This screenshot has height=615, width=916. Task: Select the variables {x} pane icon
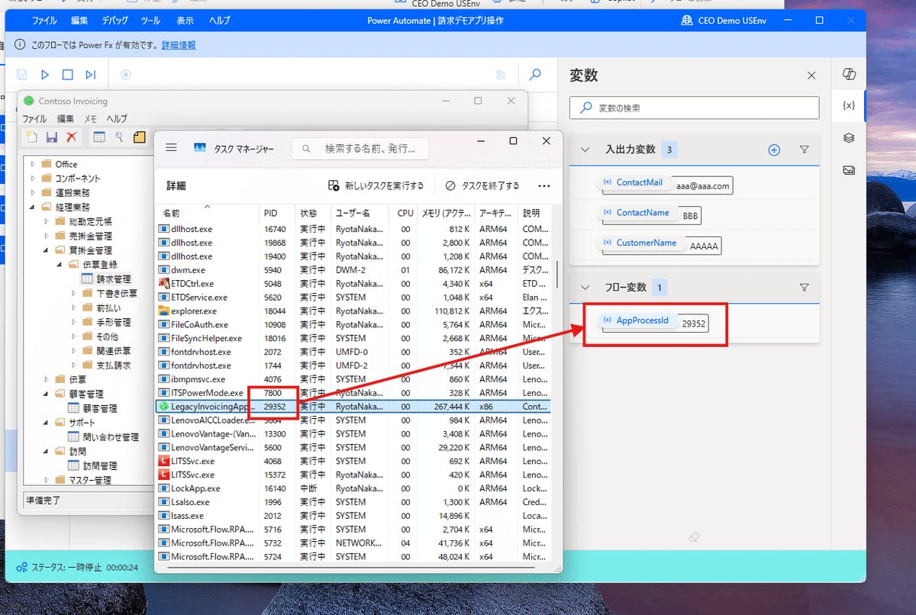point(848,105)
